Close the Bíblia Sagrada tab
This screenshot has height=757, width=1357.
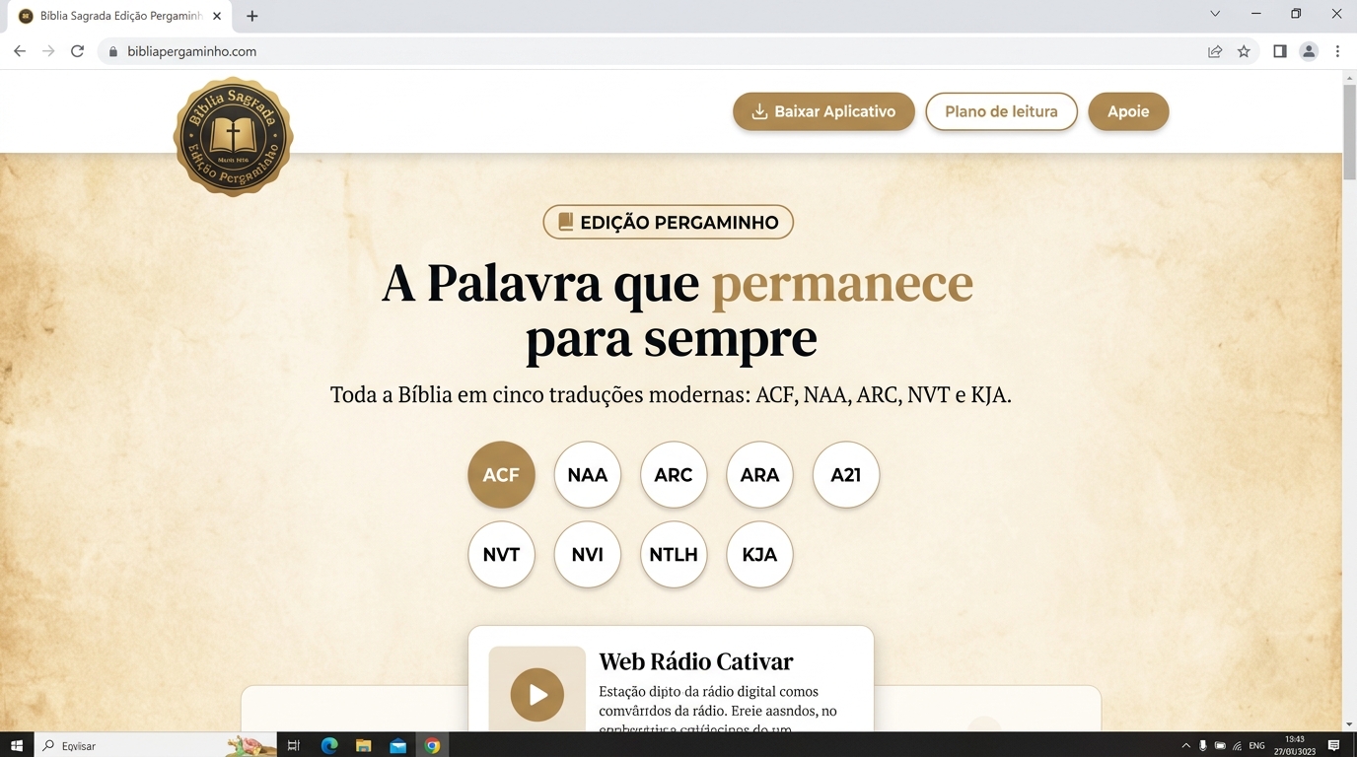217,16
